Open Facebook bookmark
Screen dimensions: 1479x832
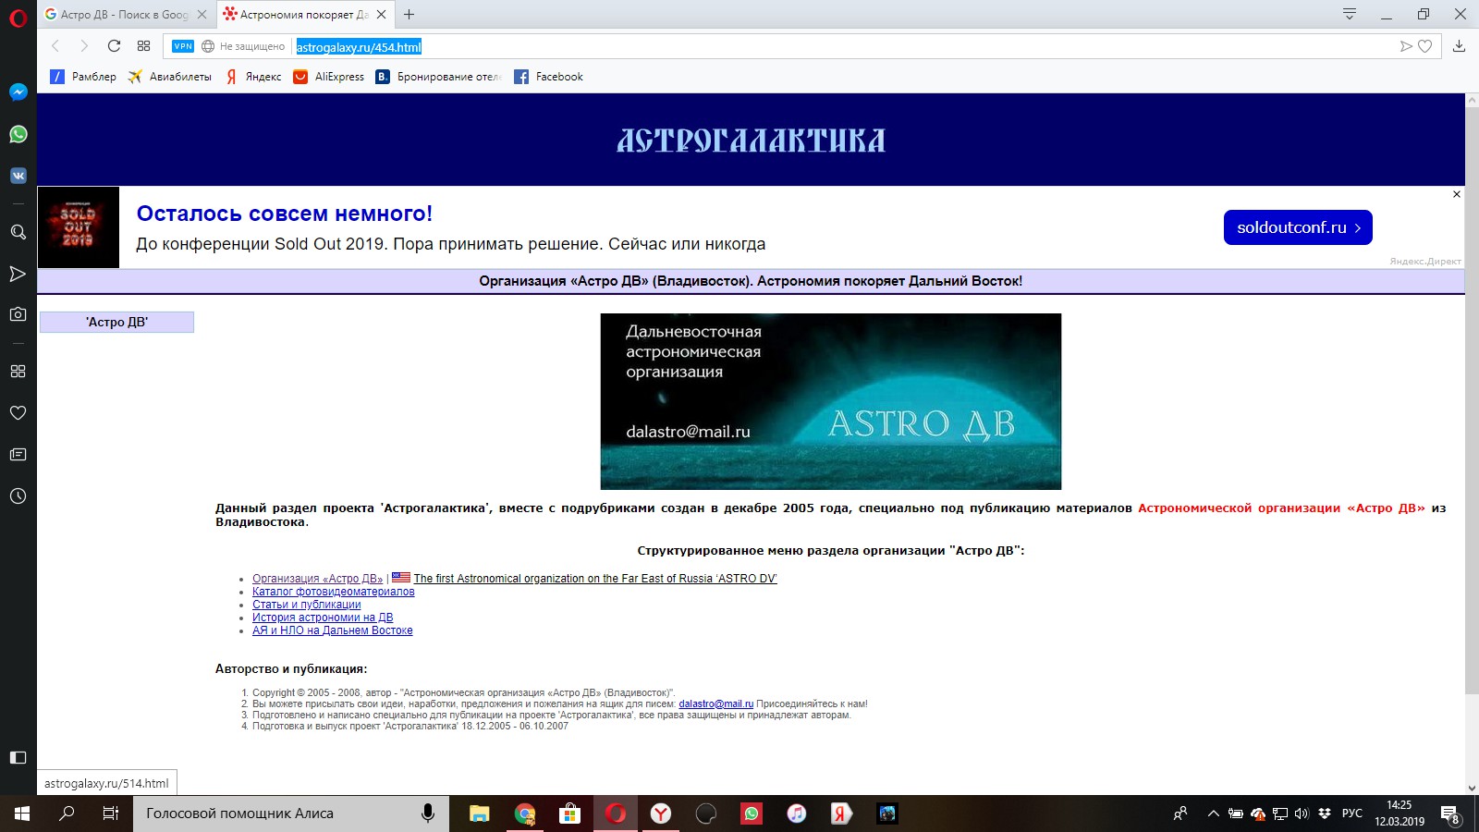coord(549,77)
